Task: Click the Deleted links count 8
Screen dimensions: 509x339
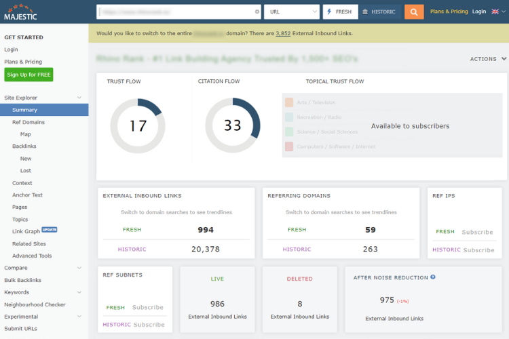Action: click(x=299, y=304)
